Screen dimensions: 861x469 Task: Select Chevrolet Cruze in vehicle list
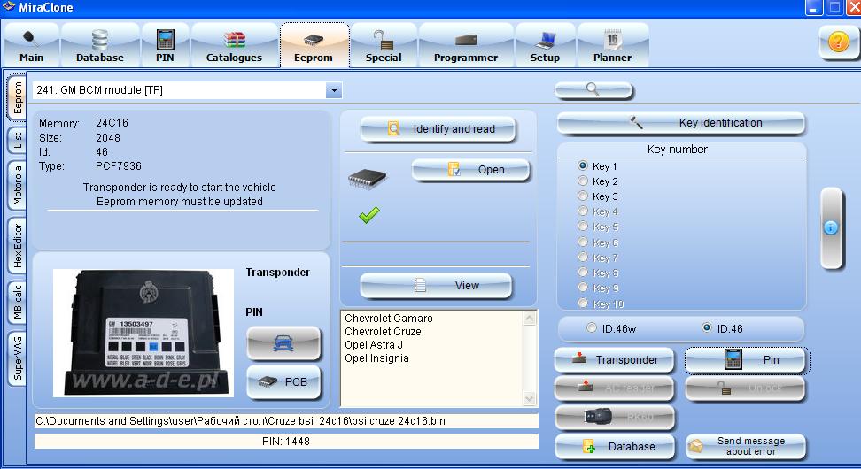[x=383, y=332]
